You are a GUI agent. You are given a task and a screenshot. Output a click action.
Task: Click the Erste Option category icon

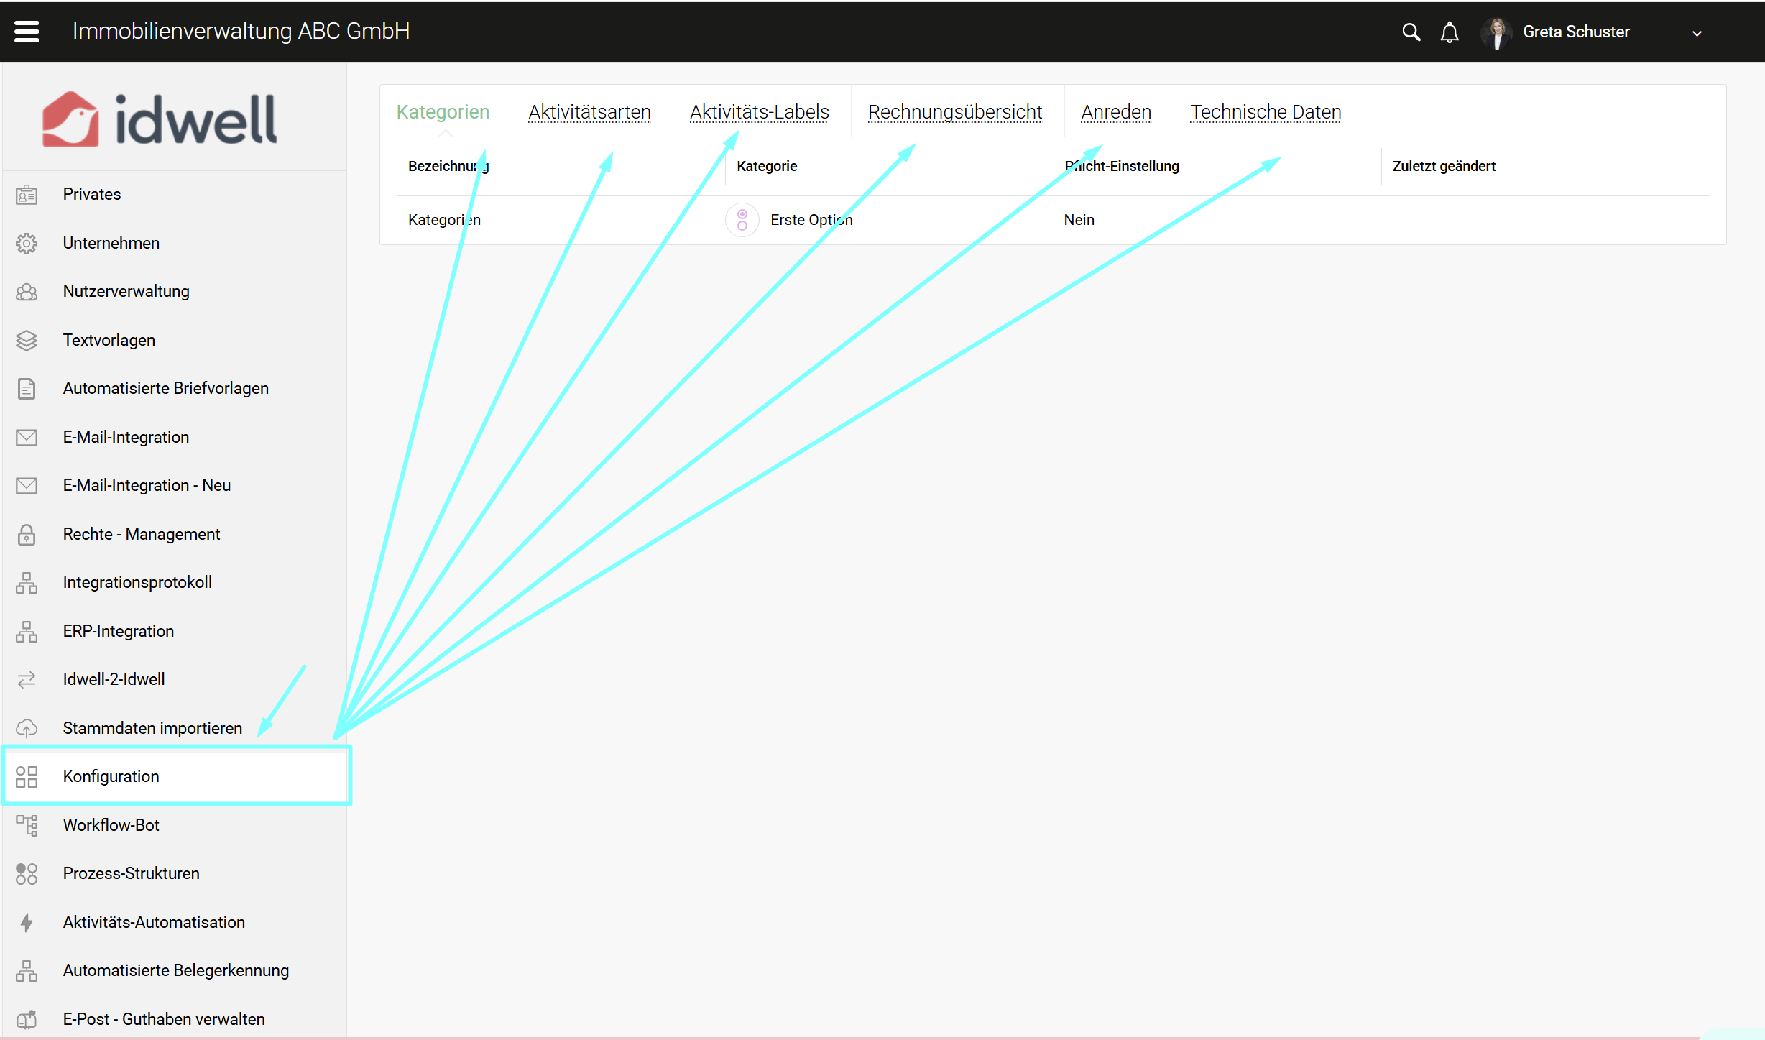(742, 220)
